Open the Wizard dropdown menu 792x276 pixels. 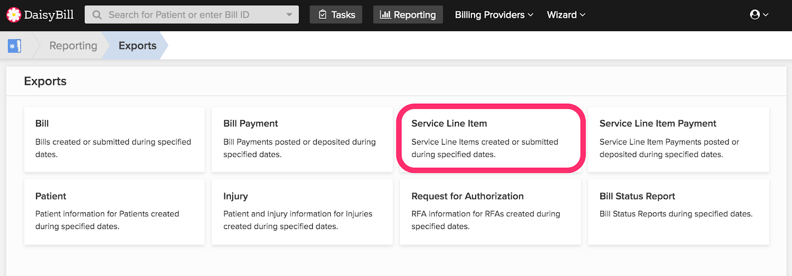566,15
